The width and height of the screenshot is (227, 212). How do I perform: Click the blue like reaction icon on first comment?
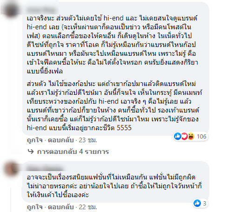(178, 136)
